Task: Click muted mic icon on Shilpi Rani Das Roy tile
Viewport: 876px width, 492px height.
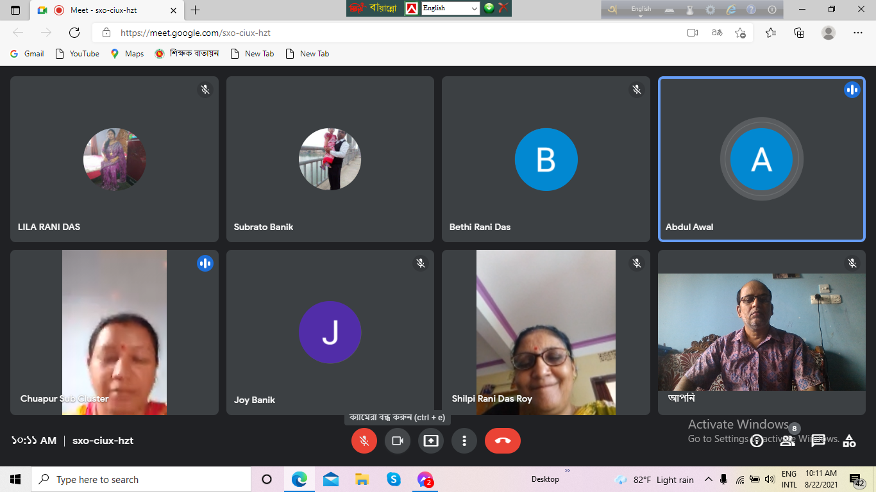Action: 637,263
